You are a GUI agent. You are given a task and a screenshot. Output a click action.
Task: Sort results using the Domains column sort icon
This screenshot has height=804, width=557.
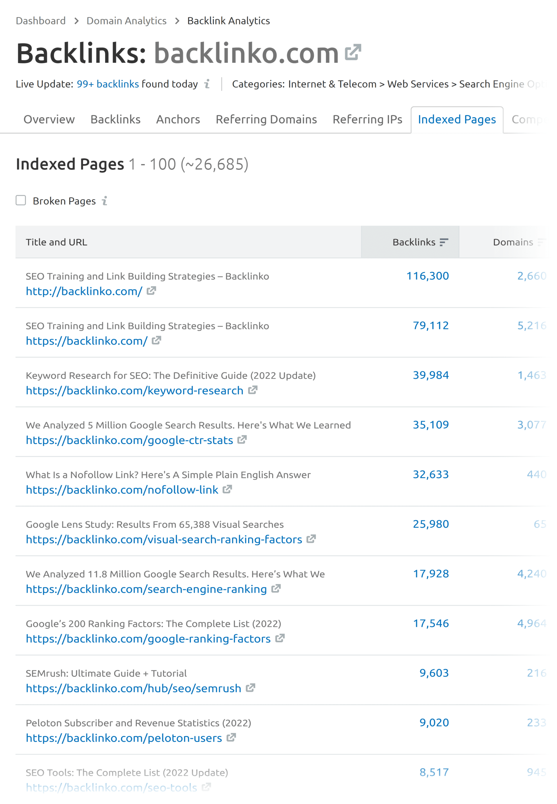[542, 242]
